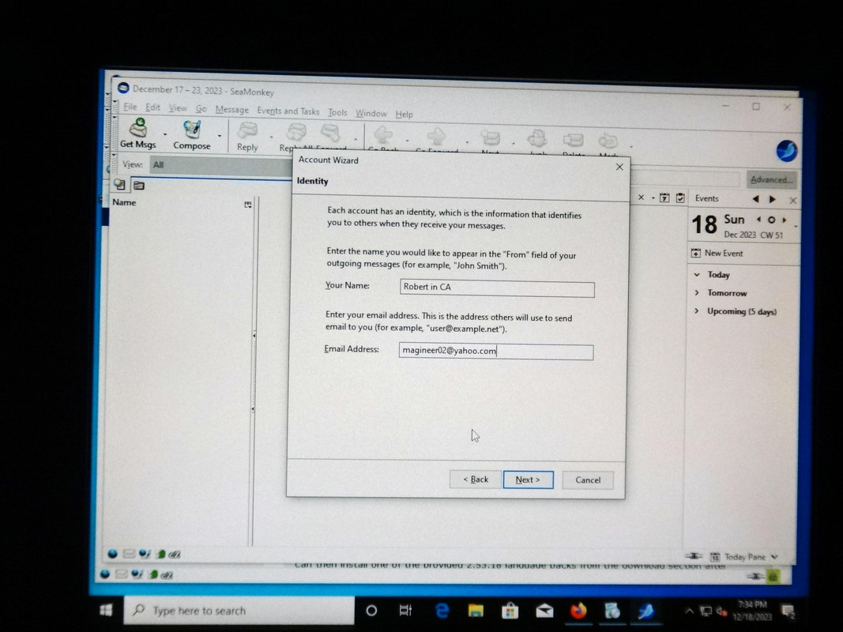The height and width of the screenshot is (632, 843).
Task: Open the Window menu
Action: point(371,113)
